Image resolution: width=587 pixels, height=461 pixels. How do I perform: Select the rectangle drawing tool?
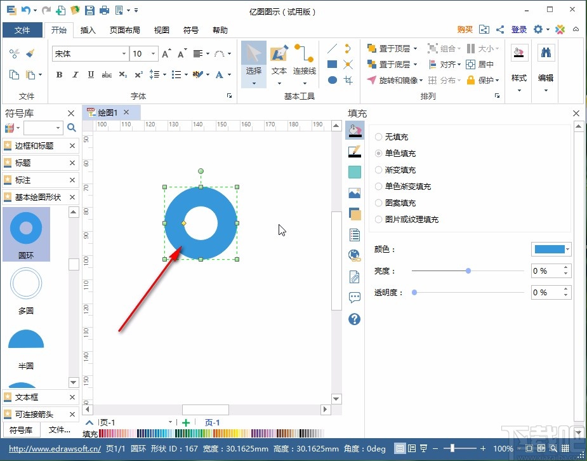pyautogui.click(x=332, y=64)
